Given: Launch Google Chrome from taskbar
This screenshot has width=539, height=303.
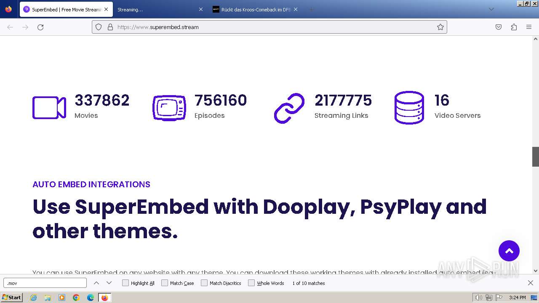Looking at the screenshot, I should pos(76,298).
